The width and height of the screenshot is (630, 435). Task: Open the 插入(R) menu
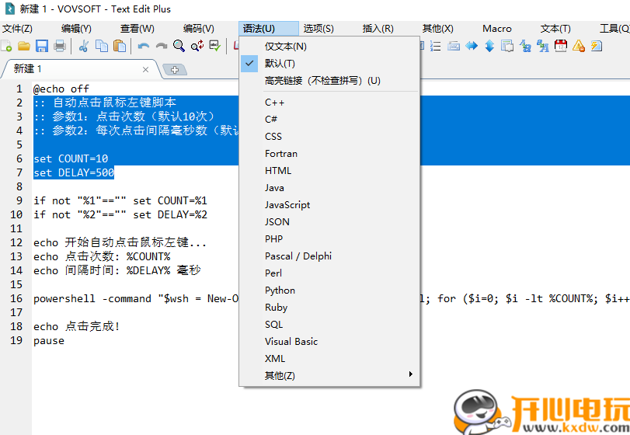coord(378,29)
